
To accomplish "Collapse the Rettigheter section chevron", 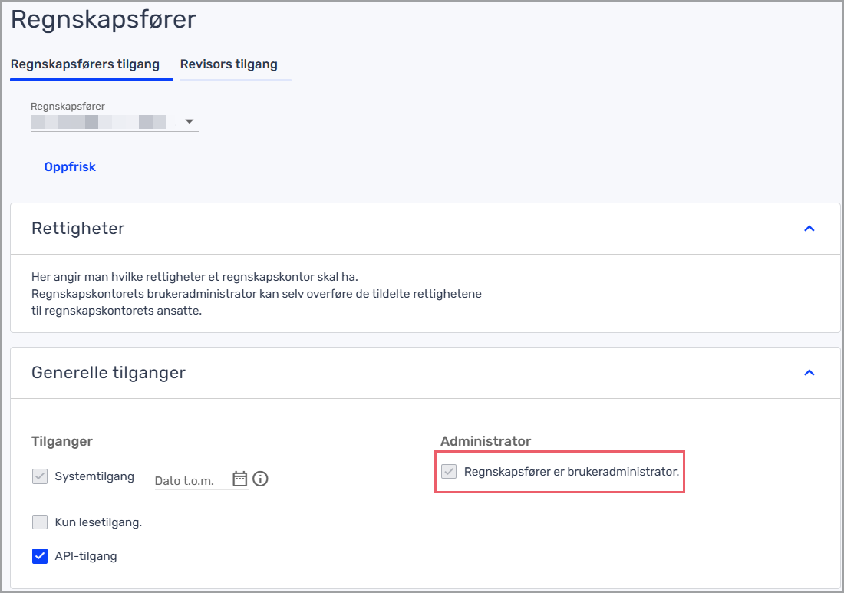I will coord(809,229).
